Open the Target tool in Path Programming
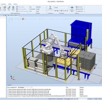The height and width of the screenshot is (100, 102). [x=5, y=8]
